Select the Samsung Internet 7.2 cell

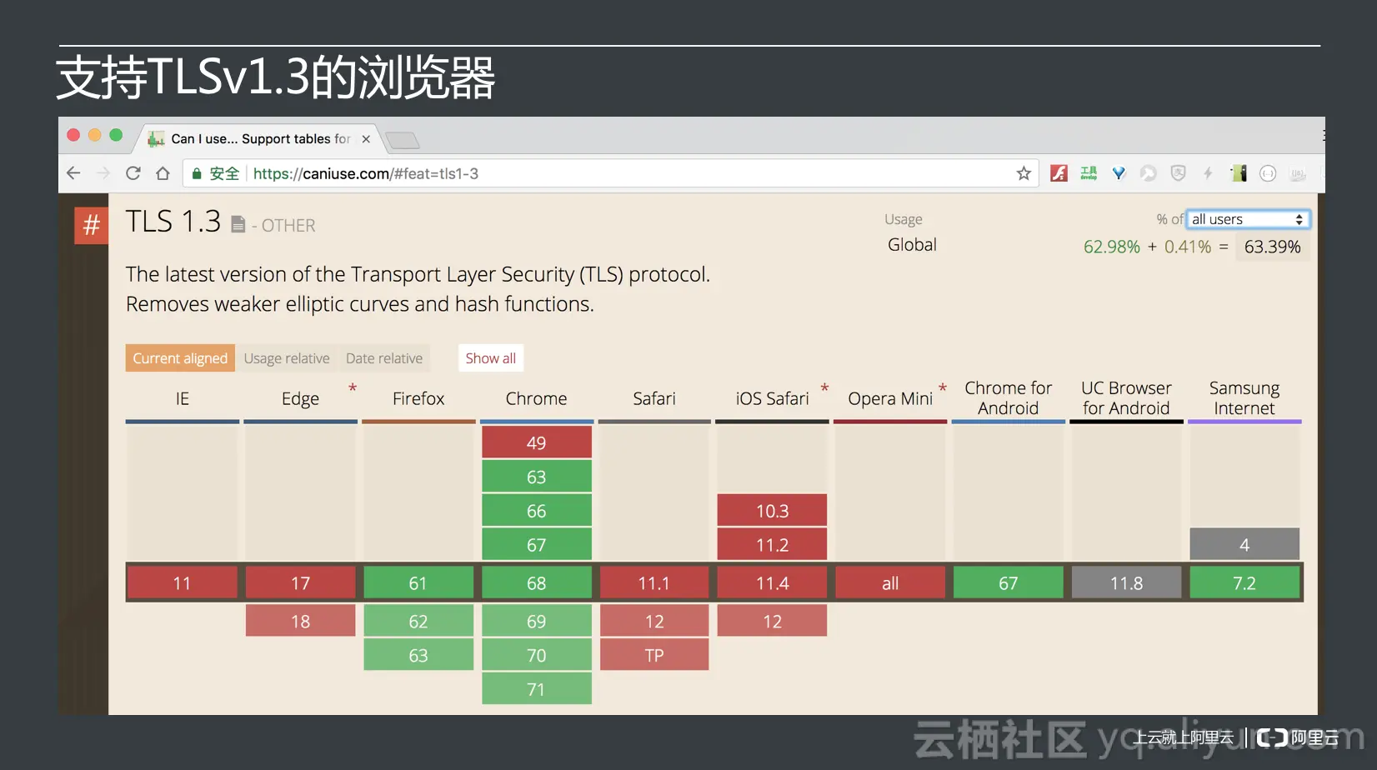click(1244, 582)
